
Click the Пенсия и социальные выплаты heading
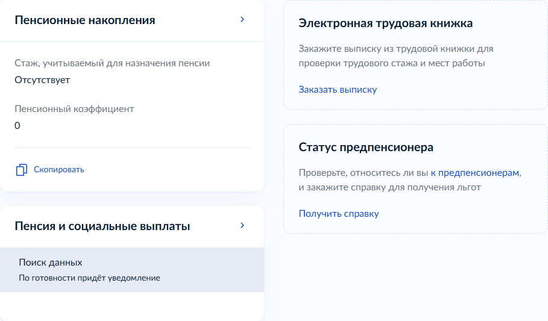102,226
